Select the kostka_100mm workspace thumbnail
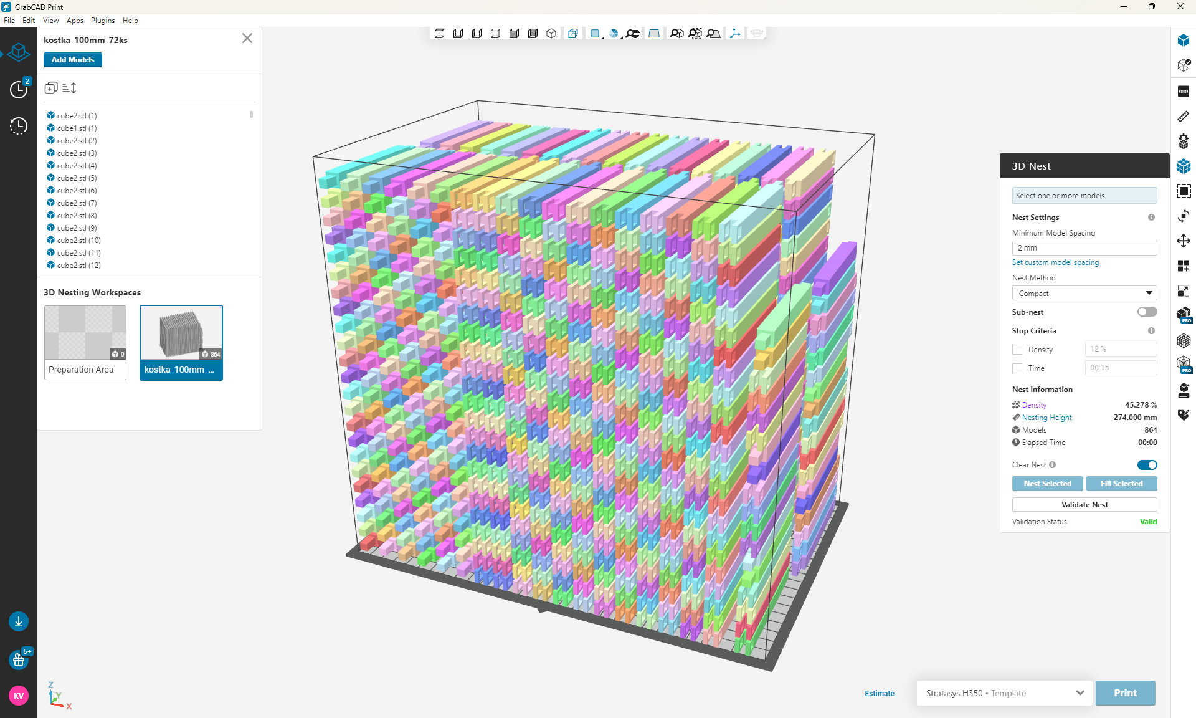Screen dimensions: 1196x718 click(181, 342)
